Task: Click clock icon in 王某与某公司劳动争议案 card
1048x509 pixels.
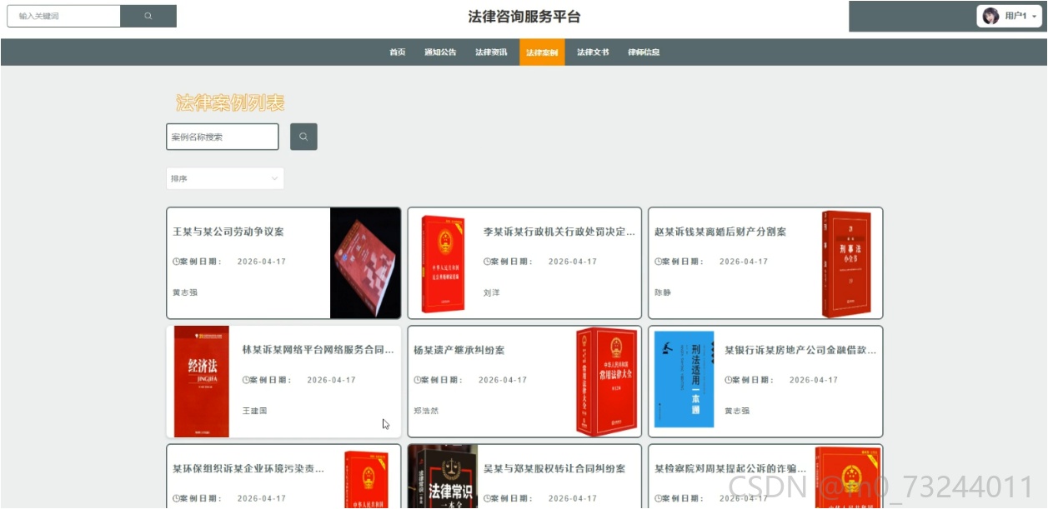Action: (x=176, y=262)
